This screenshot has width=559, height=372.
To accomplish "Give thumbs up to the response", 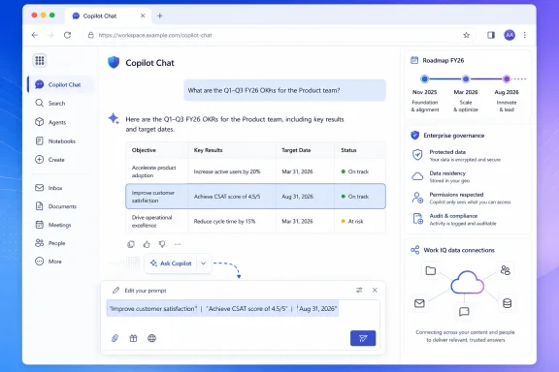I will 147,244.
